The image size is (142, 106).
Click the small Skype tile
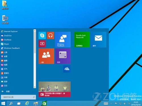(42, 36)
